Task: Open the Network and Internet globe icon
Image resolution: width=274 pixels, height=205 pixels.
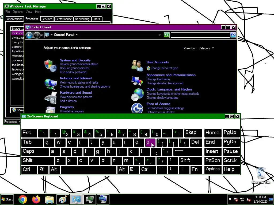Action: click(50, 84)
